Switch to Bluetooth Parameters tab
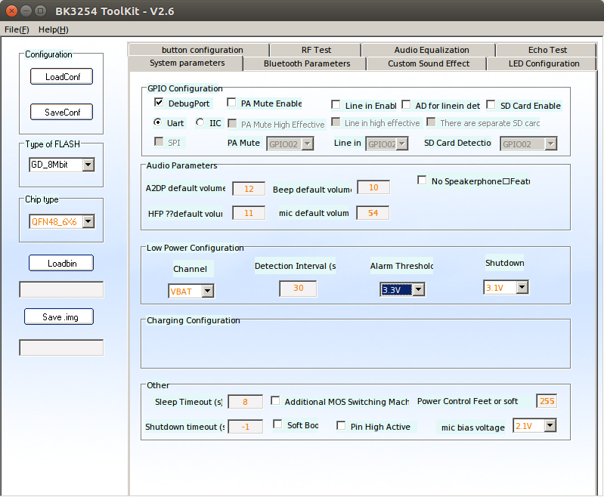Screen dimensions: 604x497 pyautogui.click(x=305, y=64)
